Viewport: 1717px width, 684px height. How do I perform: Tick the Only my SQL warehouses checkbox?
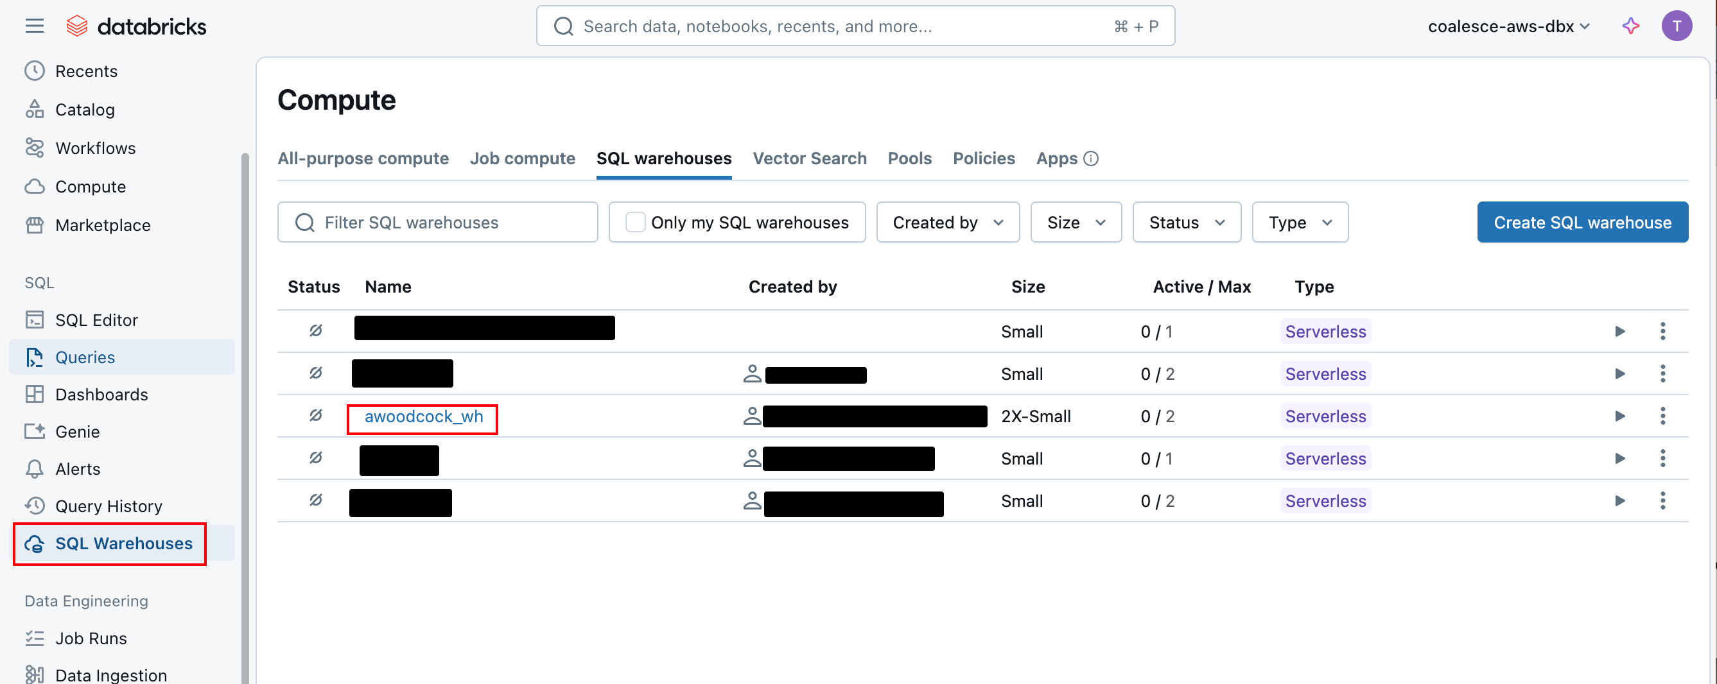[635, 223]
